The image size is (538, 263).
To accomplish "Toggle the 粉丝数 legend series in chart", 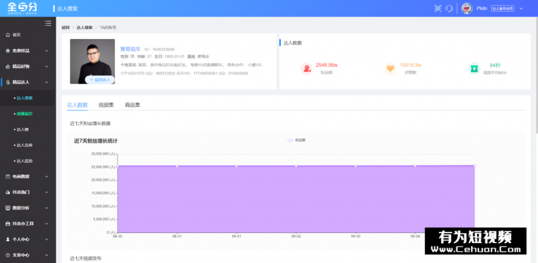I will pos(296,140).
